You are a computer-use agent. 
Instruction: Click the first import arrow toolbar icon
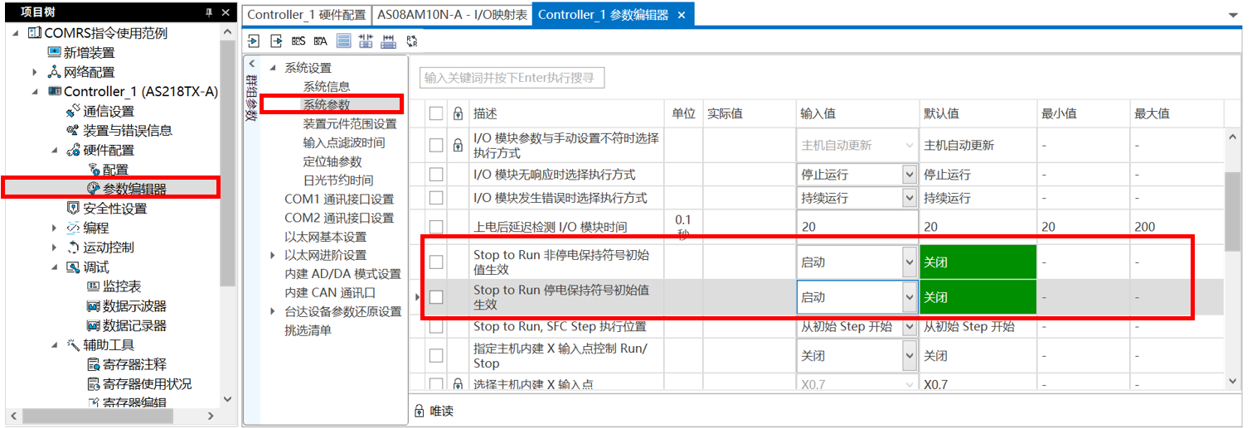254,41
